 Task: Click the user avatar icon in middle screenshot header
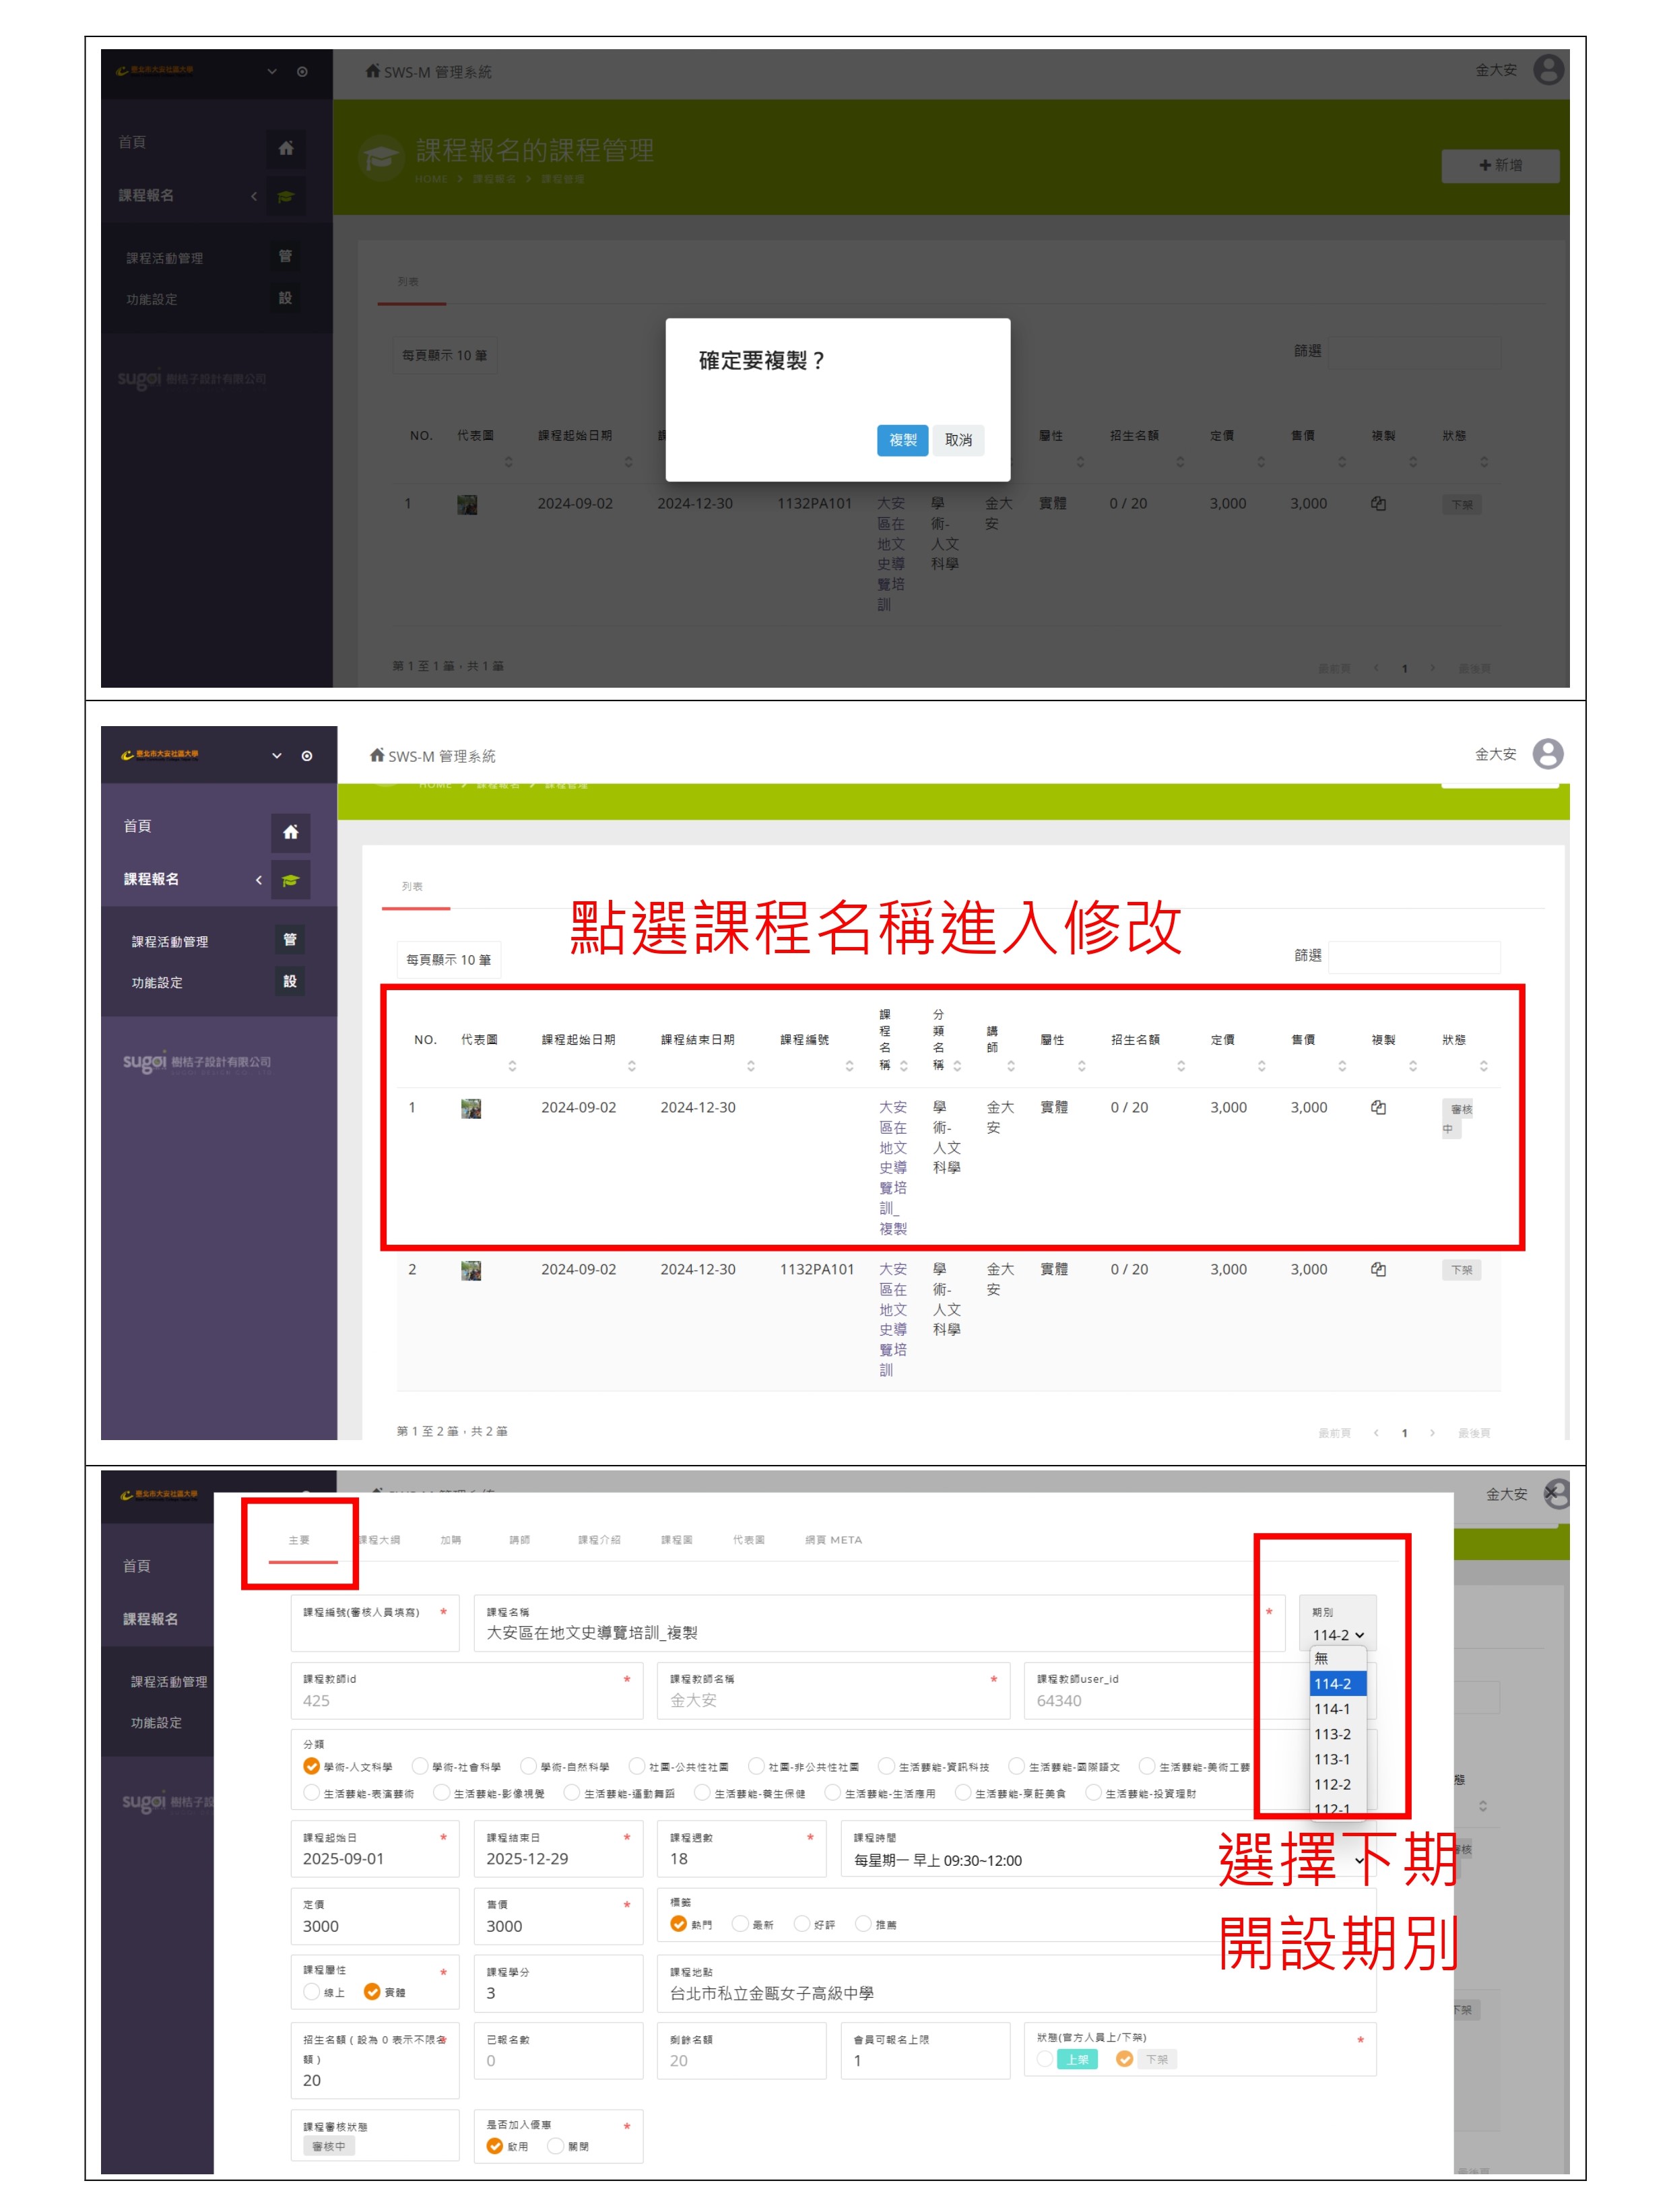tap(1547, 754)
